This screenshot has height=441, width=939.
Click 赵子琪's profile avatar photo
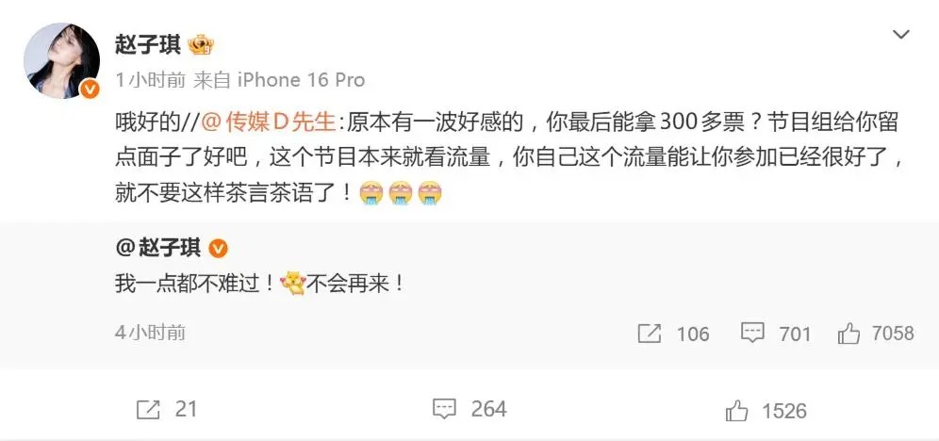coord(61,60)
